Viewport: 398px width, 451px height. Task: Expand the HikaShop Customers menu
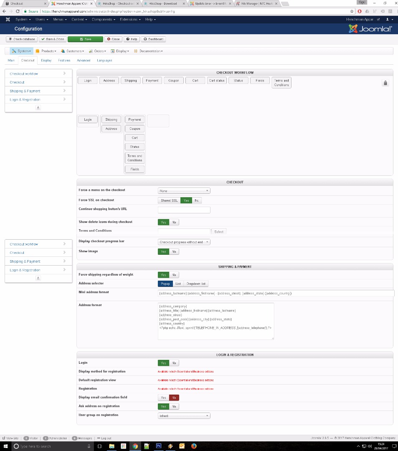coord(73,51)
